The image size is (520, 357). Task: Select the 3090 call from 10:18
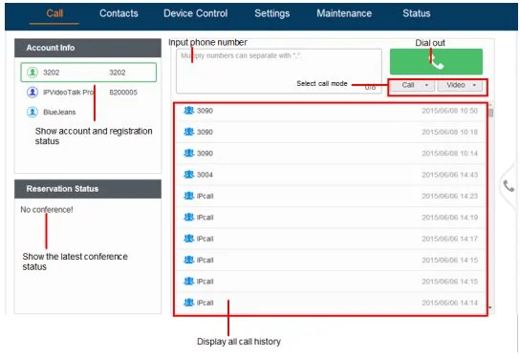(x=331, y=132)
